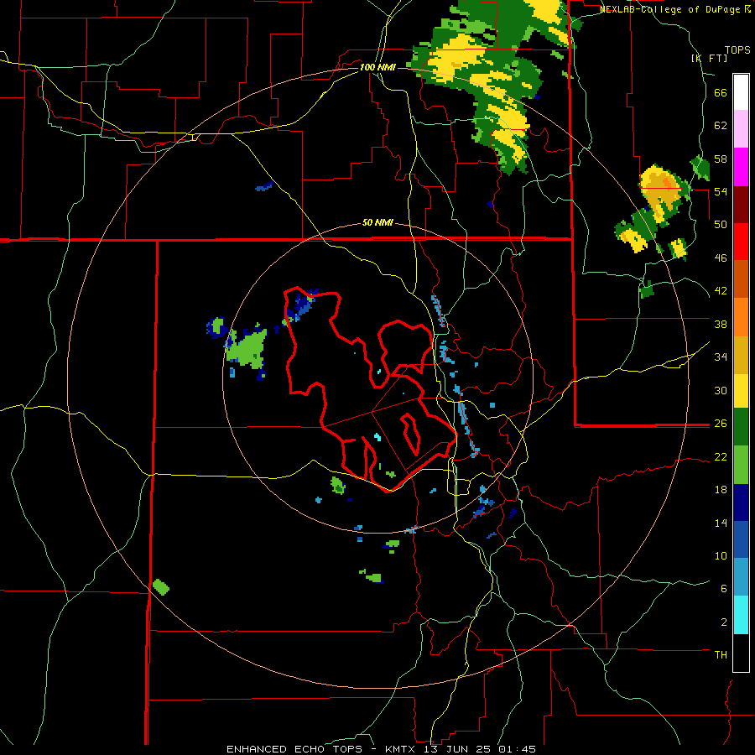755x755 pixels.
Task: Click the "13 JUN 25" date text
Action: click(x=457, y=749)
